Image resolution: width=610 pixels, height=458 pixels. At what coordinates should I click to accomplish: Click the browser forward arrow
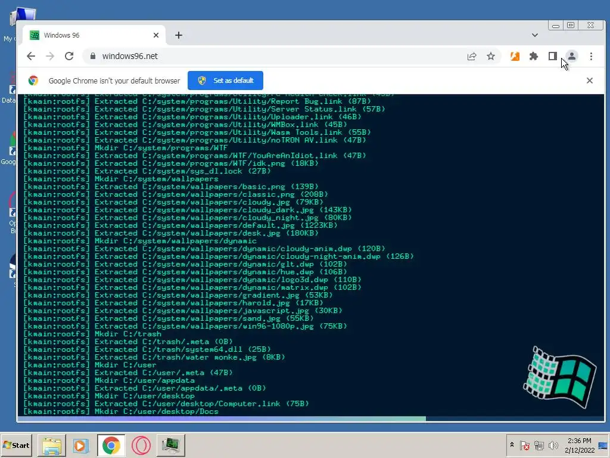[50, 56]
